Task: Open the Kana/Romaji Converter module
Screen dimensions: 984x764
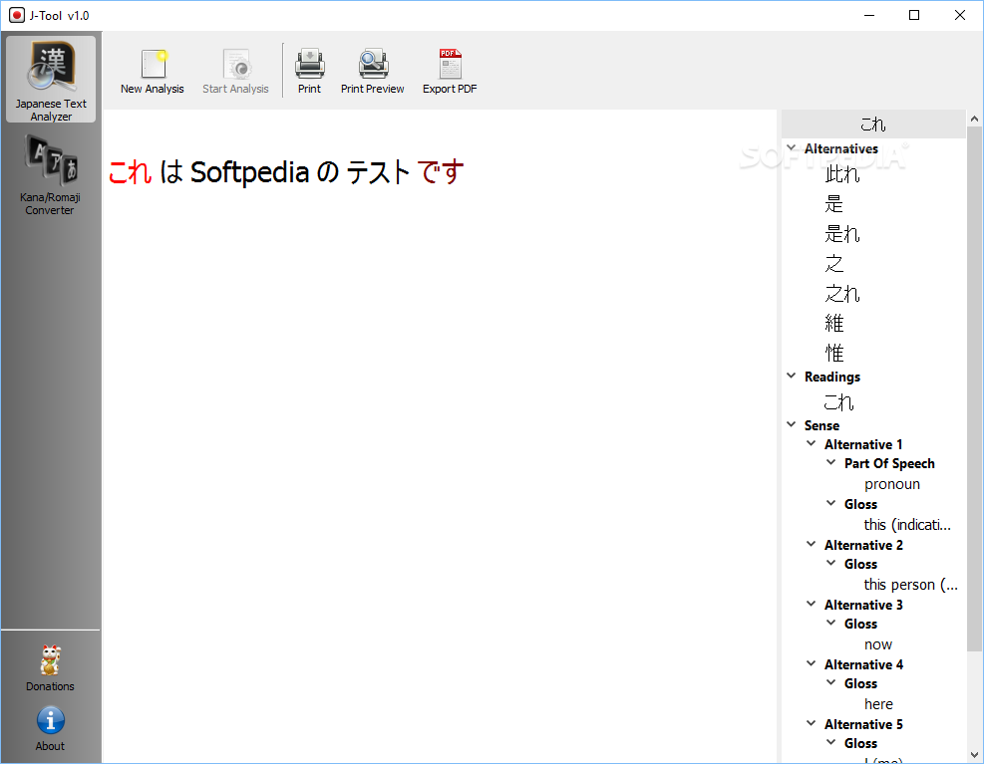Action: [x=51, y=175]
